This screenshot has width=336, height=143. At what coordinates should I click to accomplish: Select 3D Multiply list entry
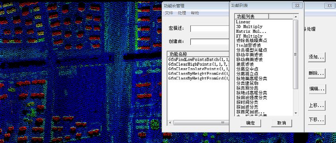coord(249,27)
